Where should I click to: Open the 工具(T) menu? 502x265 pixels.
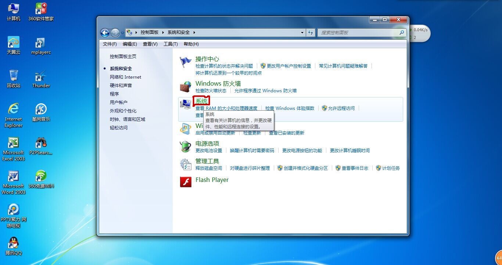(x=171, y=44)
